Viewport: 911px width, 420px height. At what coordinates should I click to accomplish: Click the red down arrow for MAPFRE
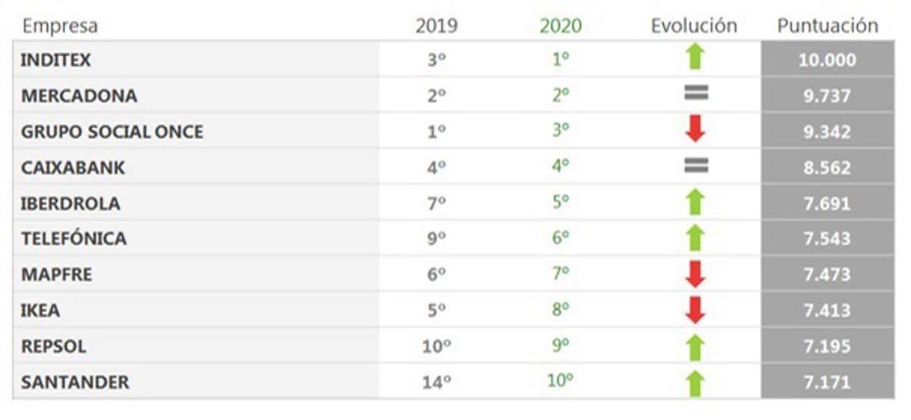pyautogui.click(x=695, y=274)
